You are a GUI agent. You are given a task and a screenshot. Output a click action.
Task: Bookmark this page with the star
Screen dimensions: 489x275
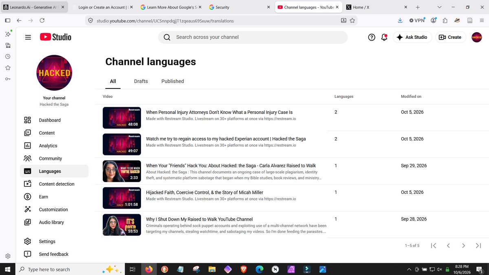tap(352, 20)
